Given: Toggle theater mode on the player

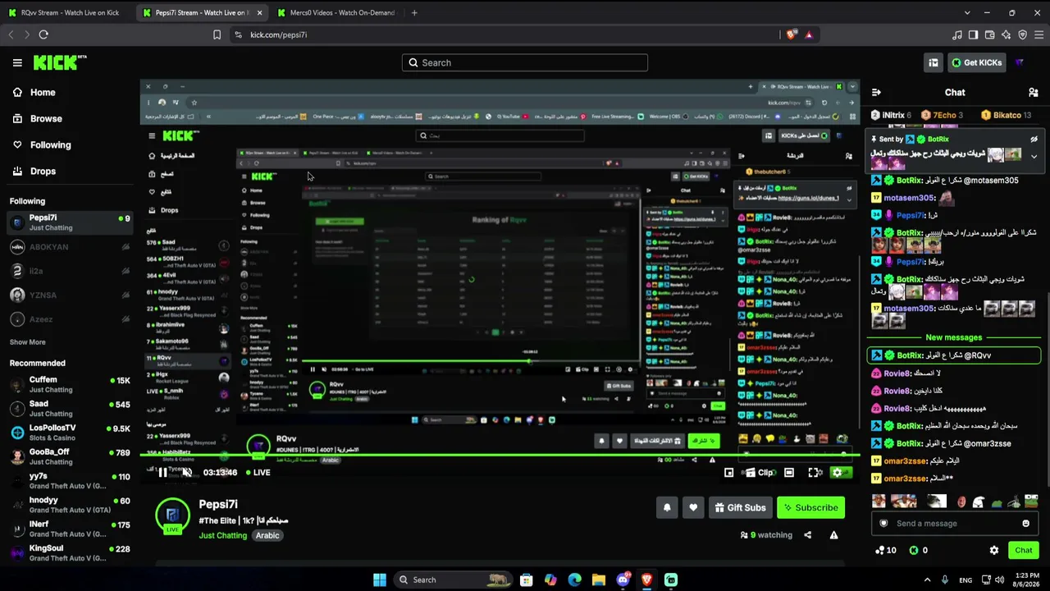Looking at the screenshot, I should coord(789,473).
